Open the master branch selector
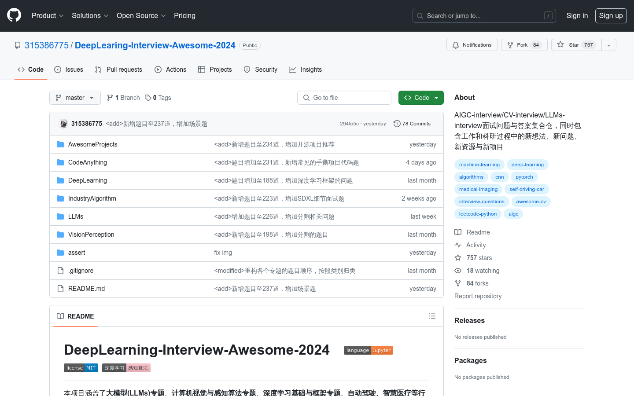Viewport: 634px width, 396px height. pyautogui.click(x=75, y=98)
